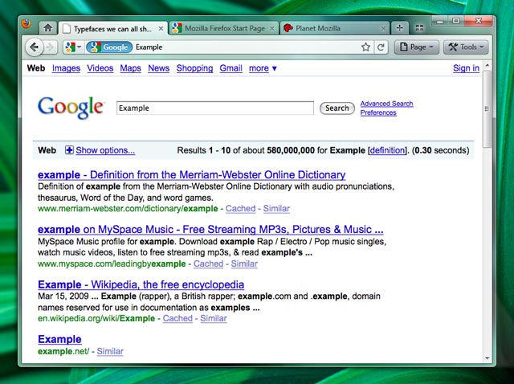Click the address bar showing Example
Image resolution: width=514 pixels, height=384 pixels.
coord(246,47)
